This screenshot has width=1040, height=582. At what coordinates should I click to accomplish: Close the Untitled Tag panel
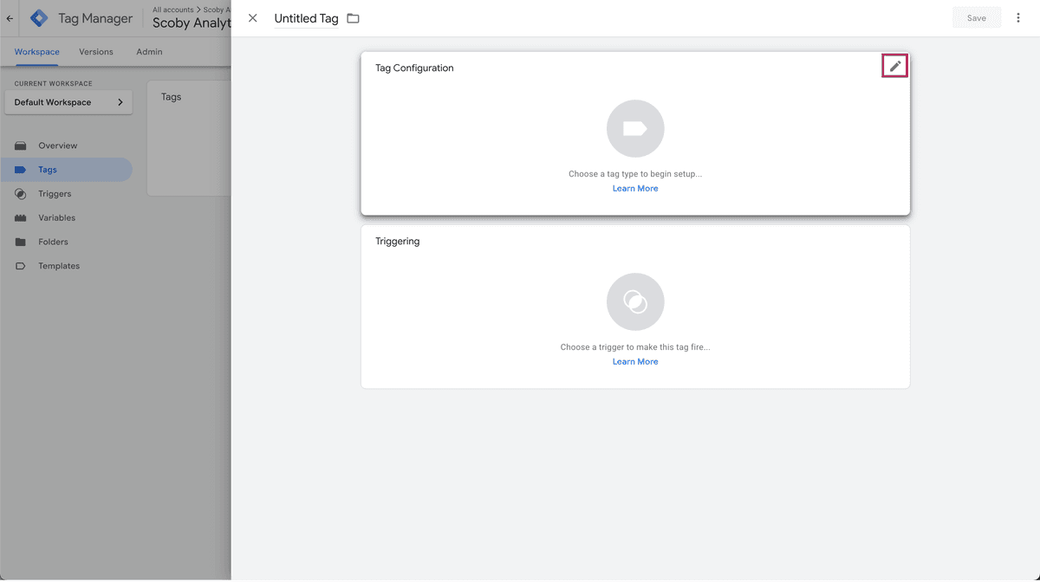point(253,18)
